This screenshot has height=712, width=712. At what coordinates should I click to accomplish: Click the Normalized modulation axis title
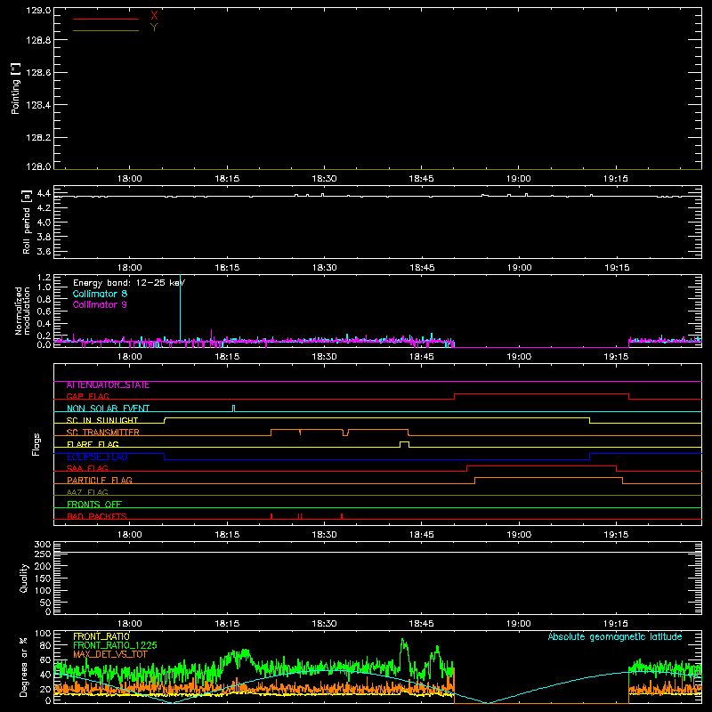pyautogui.click(x=22, y=311)
